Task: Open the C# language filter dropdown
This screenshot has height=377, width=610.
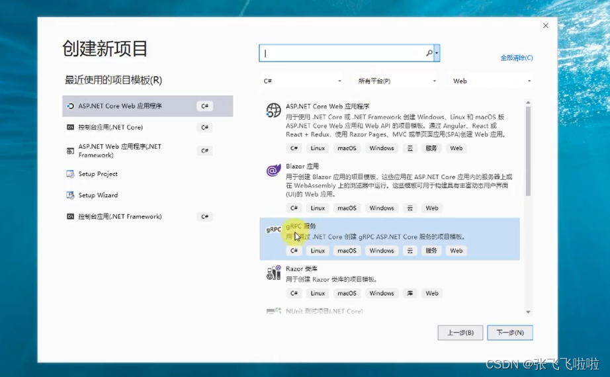Action: click(x=302, y=81)
